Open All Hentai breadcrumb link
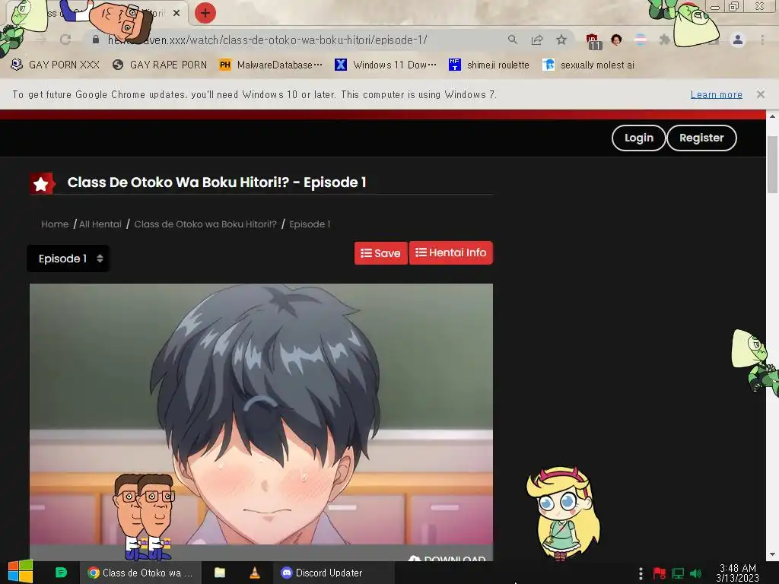Image resolution: width=779 pixels, height=584 pixels. [100, 224]
